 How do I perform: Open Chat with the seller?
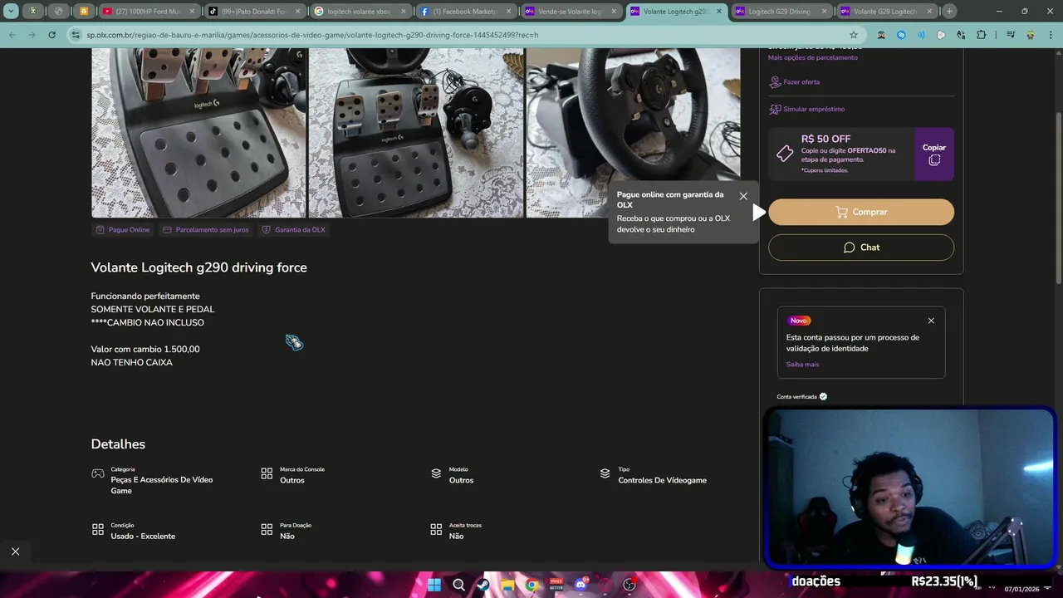(861, 248)
